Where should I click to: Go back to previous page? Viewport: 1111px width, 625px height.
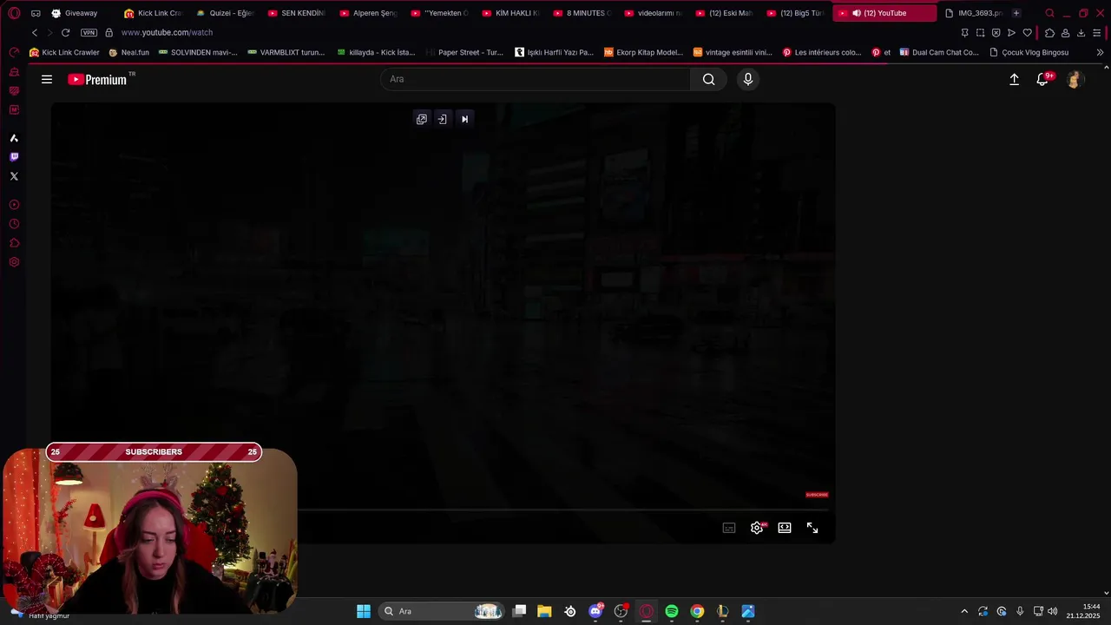35,32
